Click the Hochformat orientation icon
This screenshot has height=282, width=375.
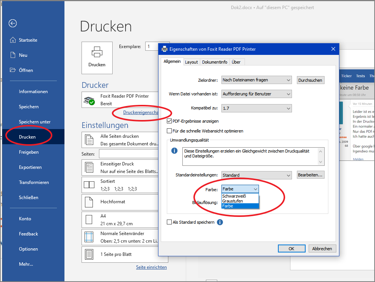pyautogui.click(x=89, y=202)
